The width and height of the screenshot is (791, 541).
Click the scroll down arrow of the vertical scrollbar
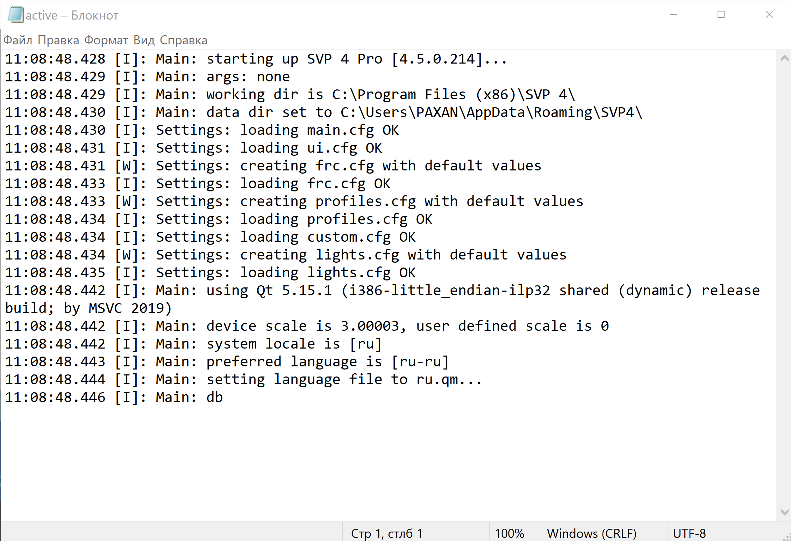pyautogui.click(x=784, y=512)
